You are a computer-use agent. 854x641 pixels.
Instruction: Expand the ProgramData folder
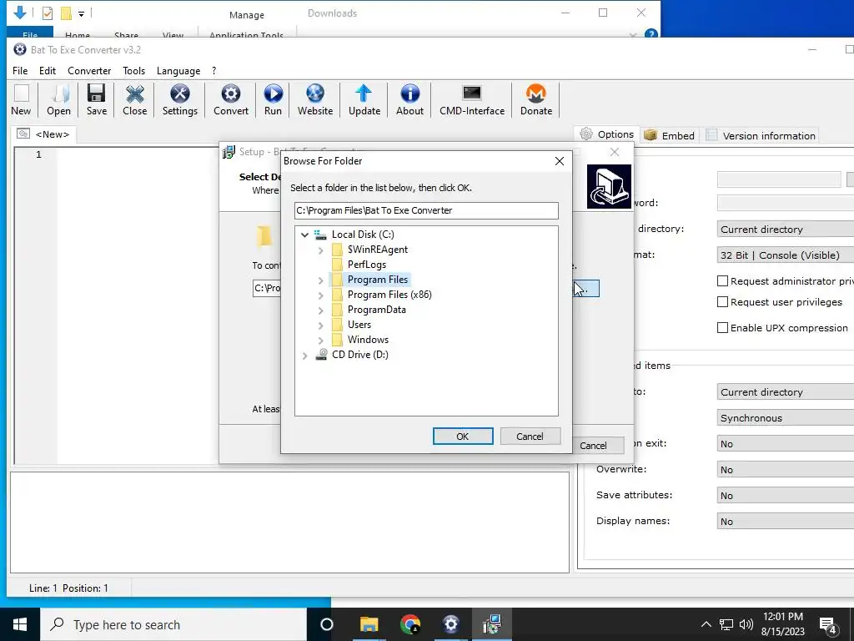click(321, 310)
